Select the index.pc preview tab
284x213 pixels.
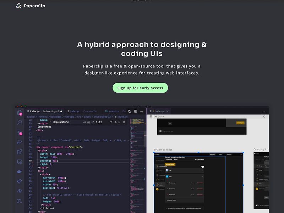159,111
